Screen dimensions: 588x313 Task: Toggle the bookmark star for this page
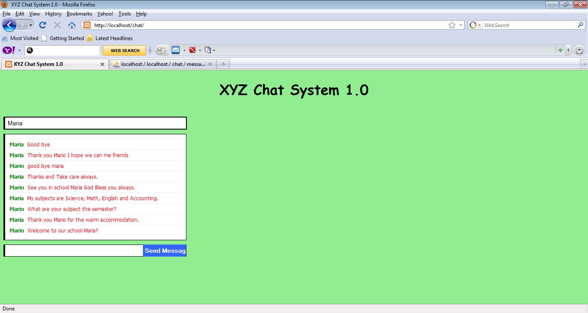tap(453, 25)
